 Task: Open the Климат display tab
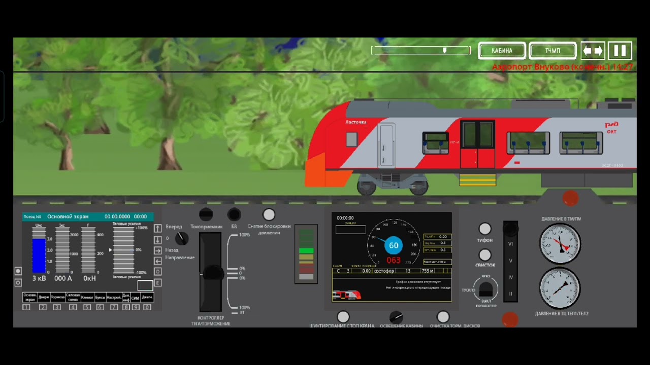pyautogui.click(x=87, y=298)
